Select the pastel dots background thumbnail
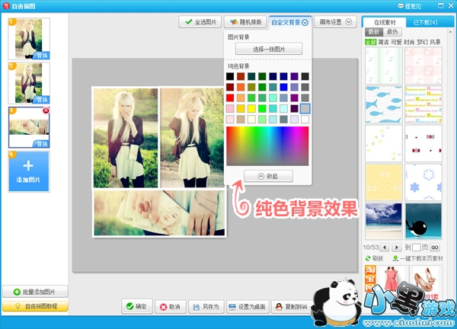The height and width of the screenshot is (329, 457). [x=384, y=144]
